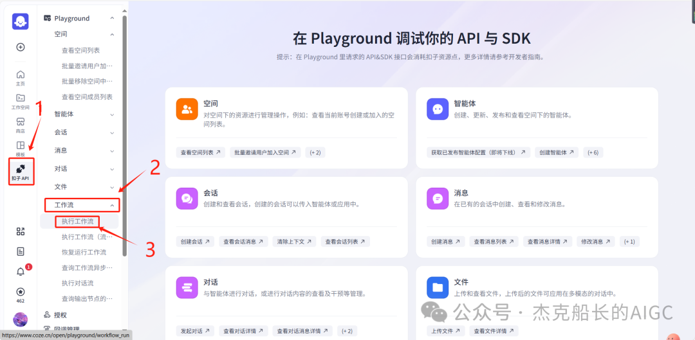Open 查看会话消息 link
The image size is (695, 340).
243,242
